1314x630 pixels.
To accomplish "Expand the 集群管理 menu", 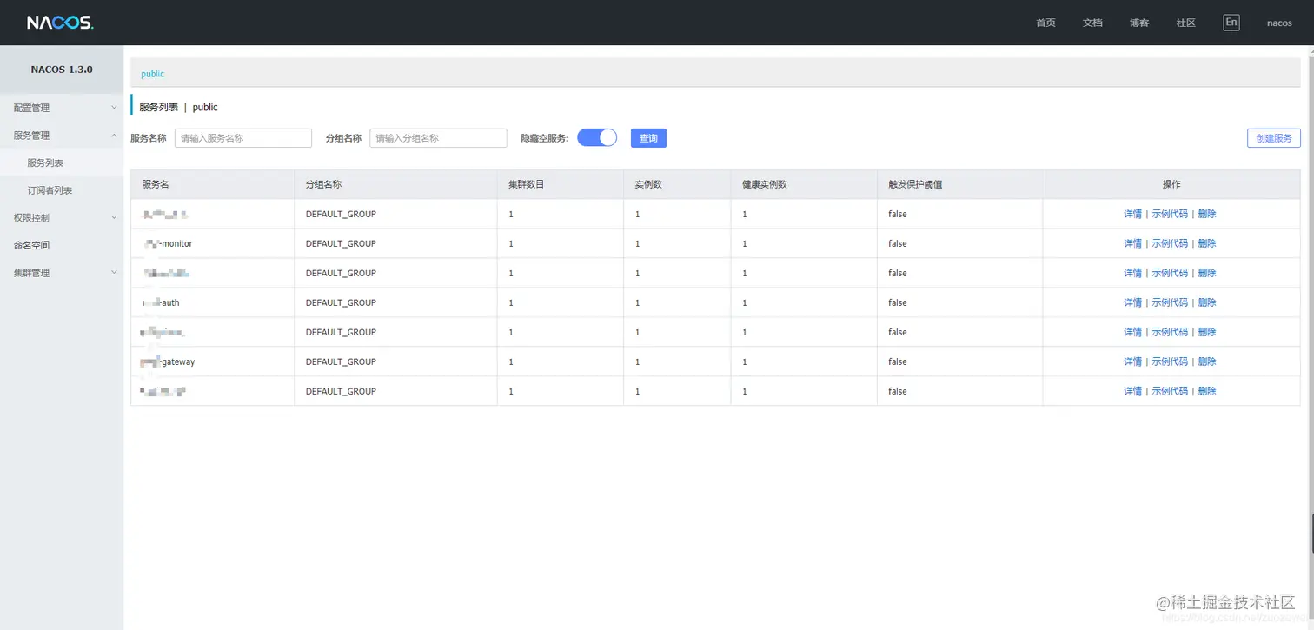I will (62, 273).
